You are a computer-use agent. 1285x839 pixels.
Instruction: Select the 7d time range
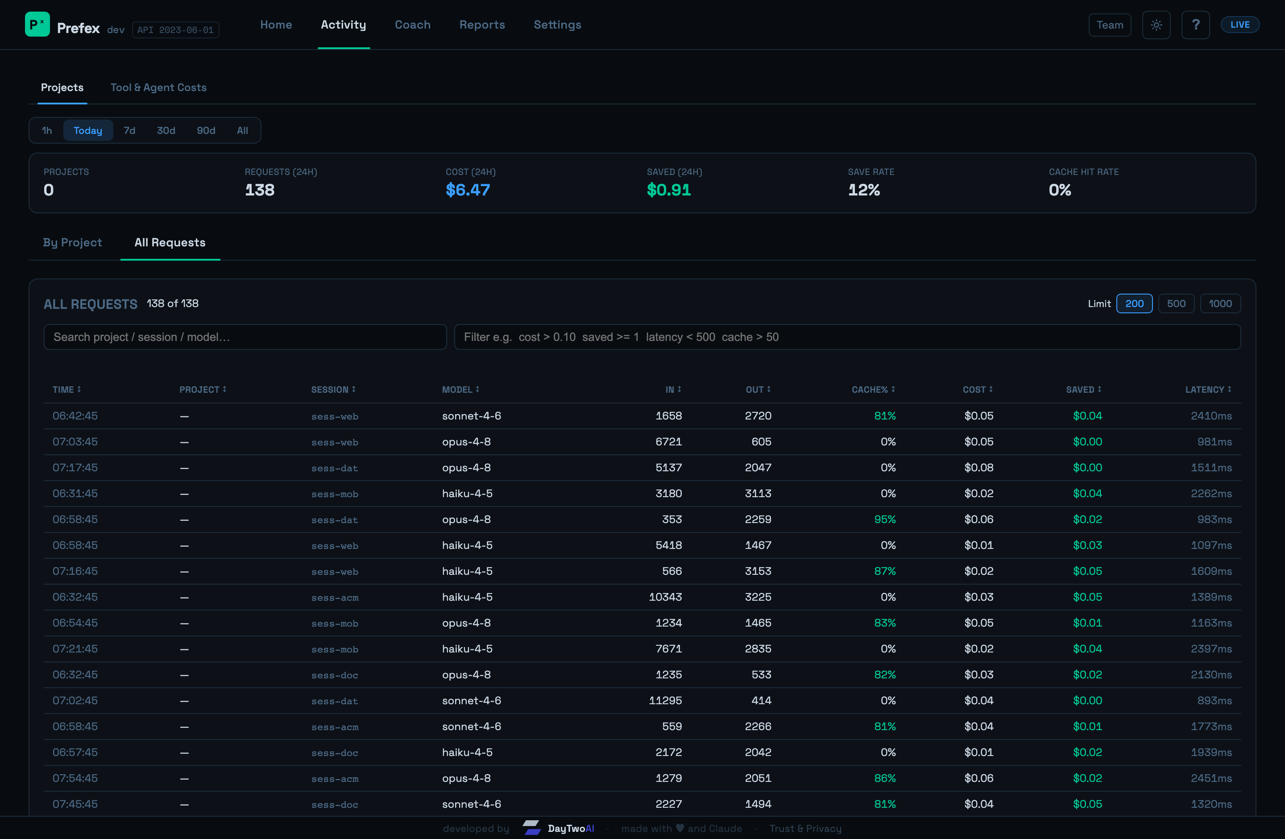(129, 130)
